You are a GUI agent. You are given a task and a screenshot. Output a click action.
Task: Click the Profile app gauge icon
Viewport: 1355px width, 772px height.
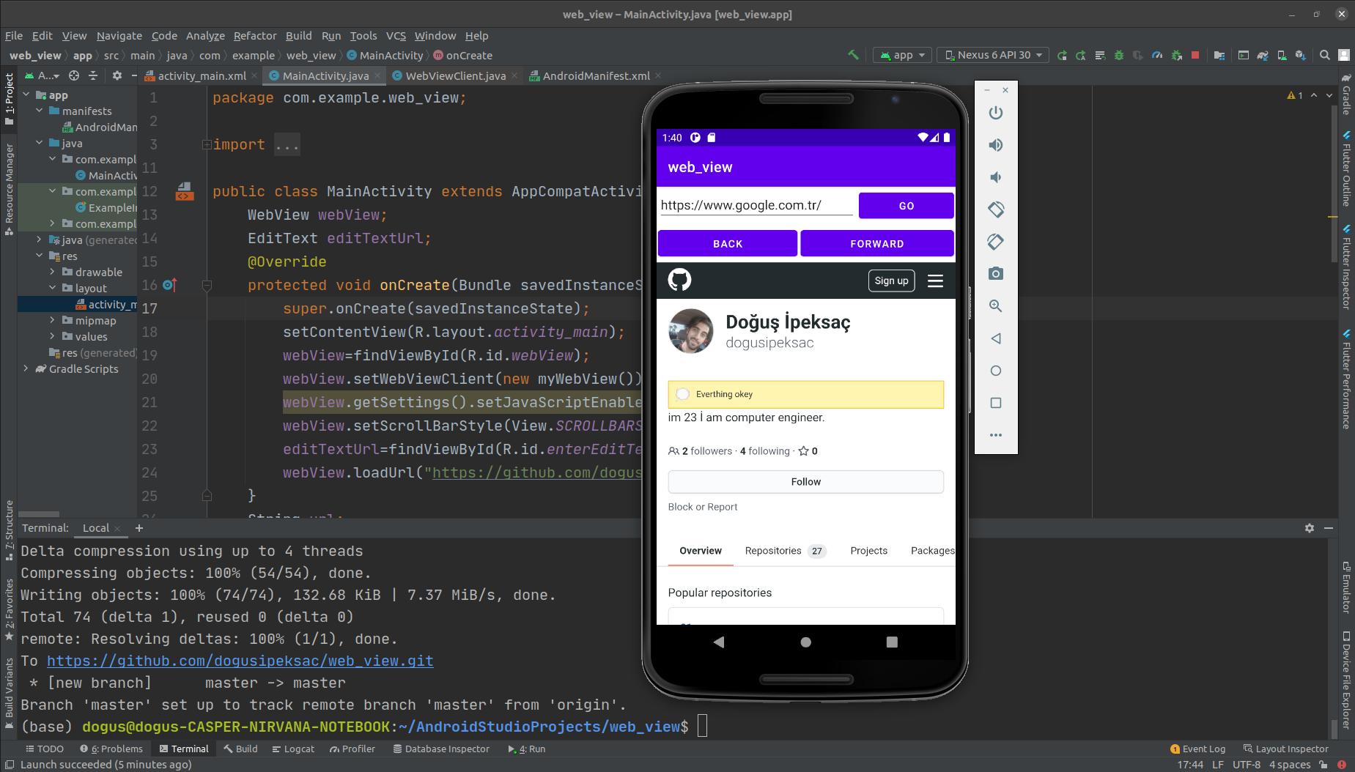pyautogui.click(x=1157, y=55)
